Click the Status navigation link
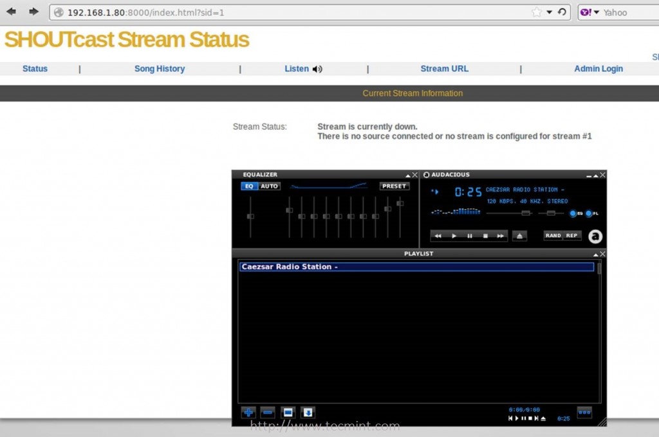659x437 pixels. pos(35,69)
